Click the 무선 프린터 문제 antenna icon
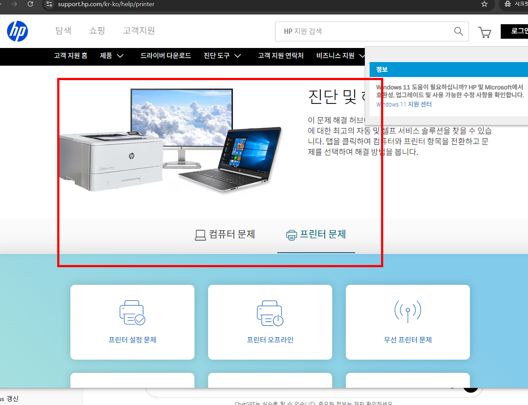528x405 pixels. click(408, 313)
